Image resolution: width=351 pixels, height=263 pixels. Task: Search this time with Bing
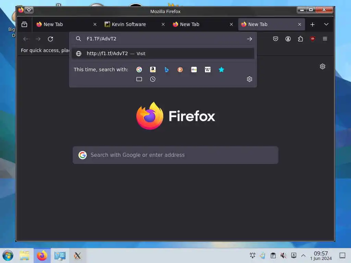[167, 70]
